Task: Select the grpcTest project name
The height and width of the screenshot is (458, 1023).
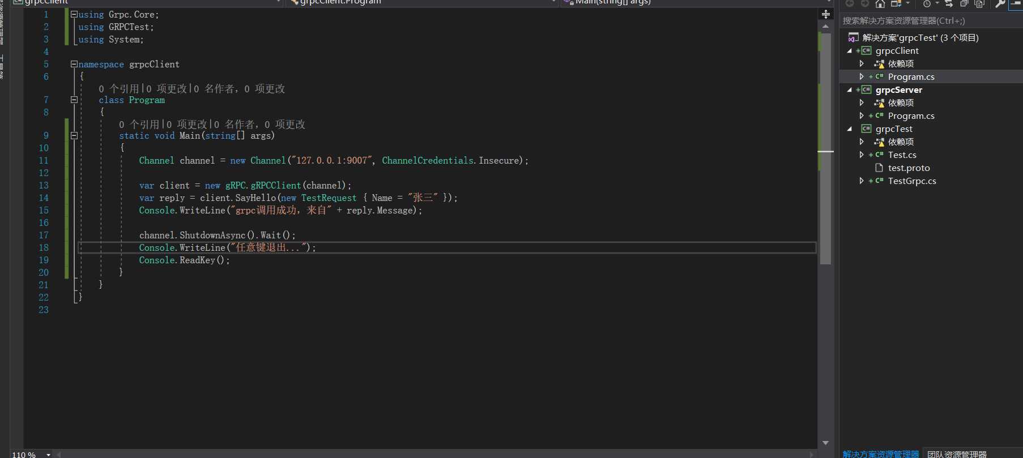Action: tap(894, 129)
